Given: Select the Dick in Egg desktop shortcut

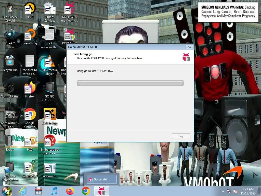Looking at the screenshot, I should tap(49, 117).
